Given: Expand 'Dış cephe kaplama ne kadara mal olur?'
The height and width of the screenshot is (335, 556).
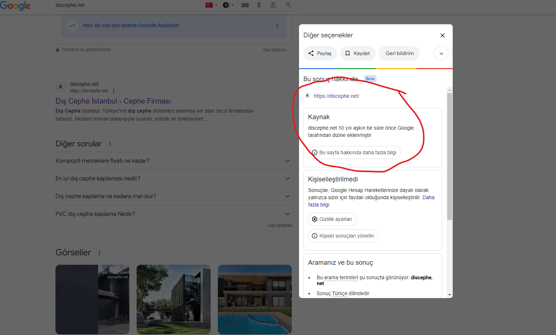Looking at the screenshot, I should [173, 196].
